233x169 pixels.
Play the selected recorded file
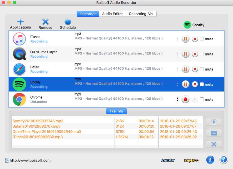pos(214,122)
